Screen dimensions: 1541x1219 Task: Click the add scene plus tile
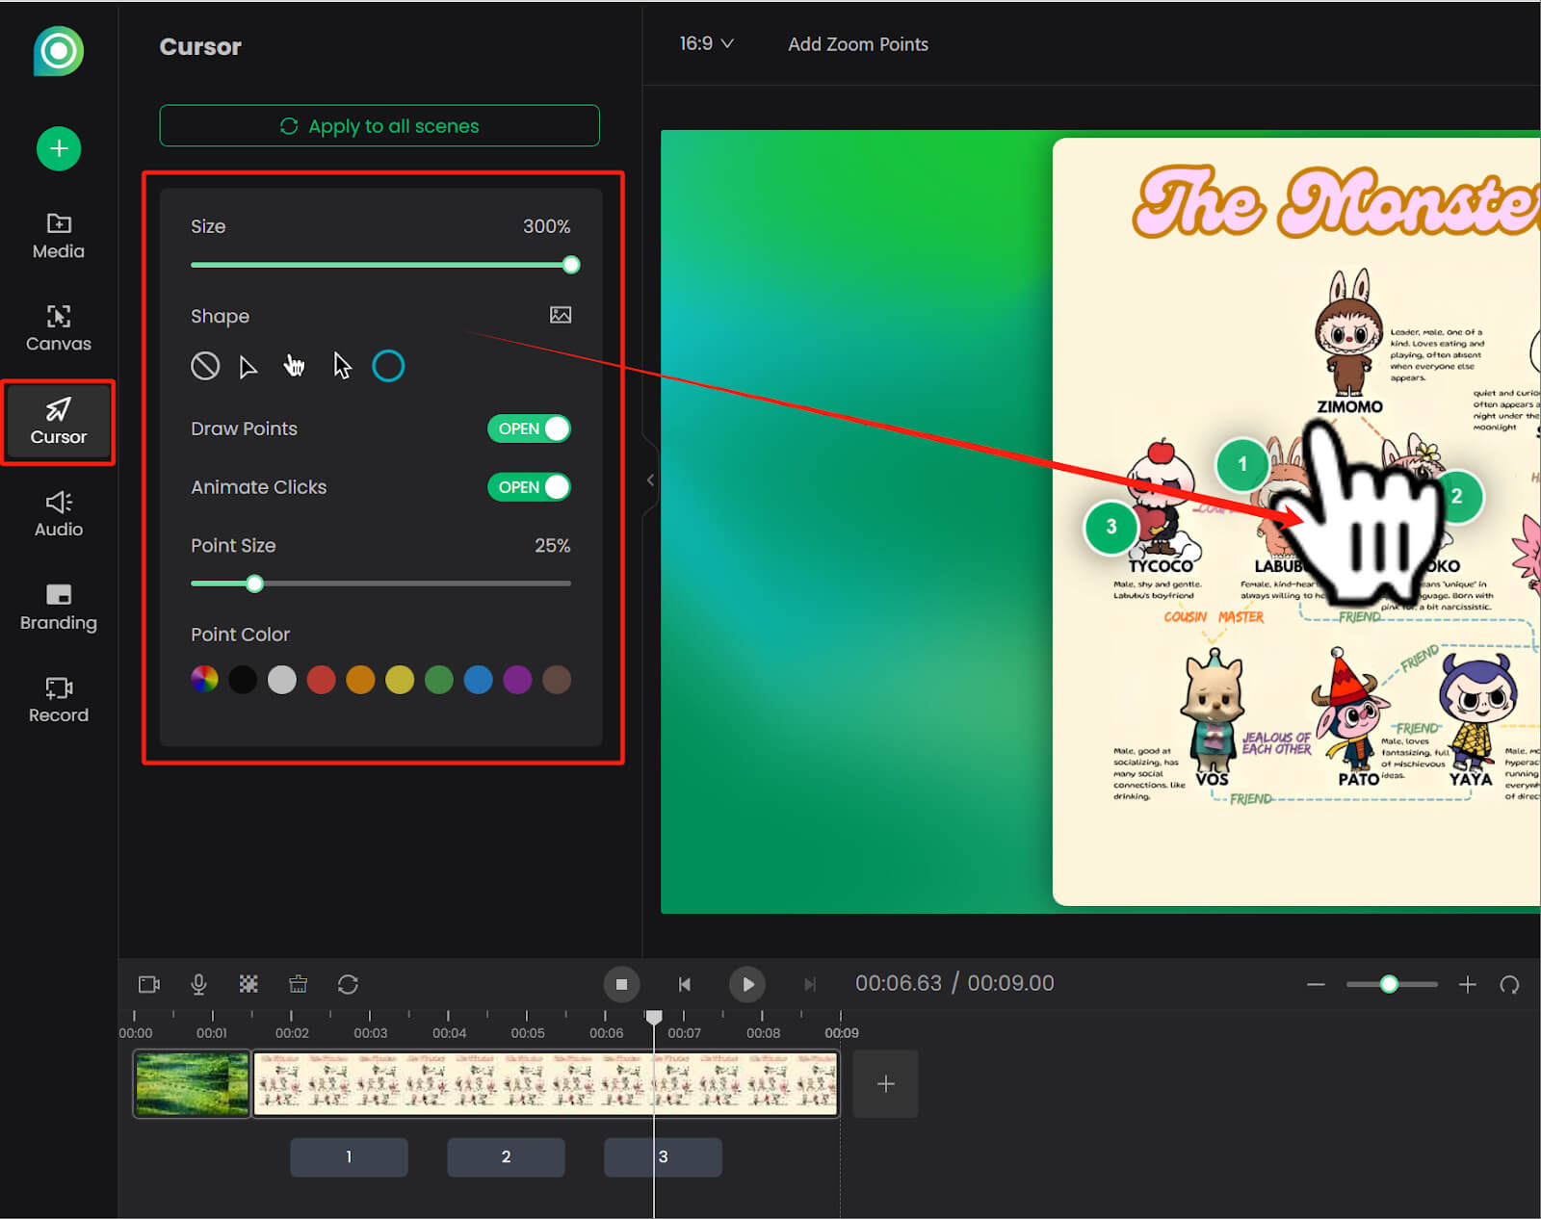(x=886, y=1084)
